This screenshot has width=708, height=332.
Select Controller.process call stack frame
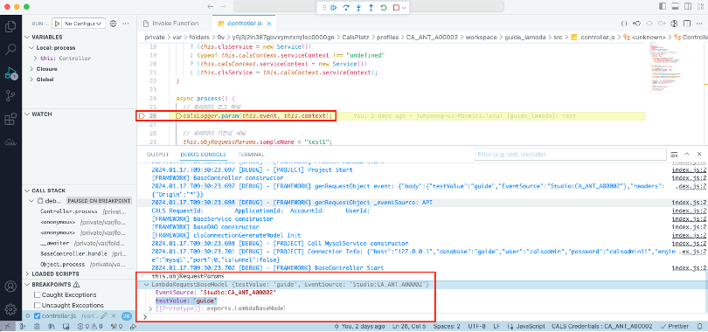(79, 211)
